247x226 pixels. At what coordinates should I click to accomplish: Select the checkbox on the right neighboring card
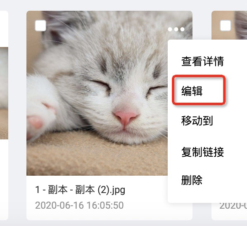(225, 26)
